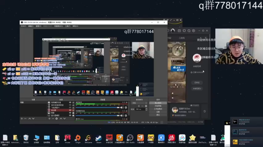Open the checklist task icon in Douyu title bar

[x=179, y=31]
